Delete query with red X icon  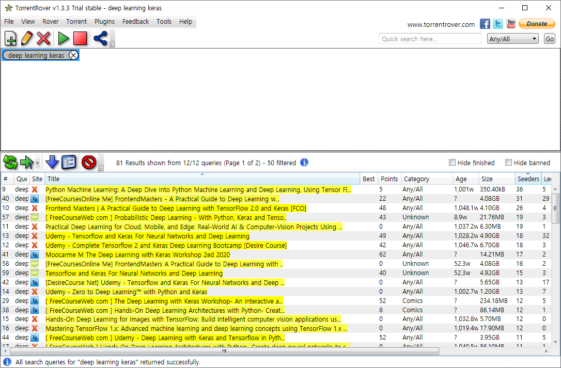tap(43, 38)
